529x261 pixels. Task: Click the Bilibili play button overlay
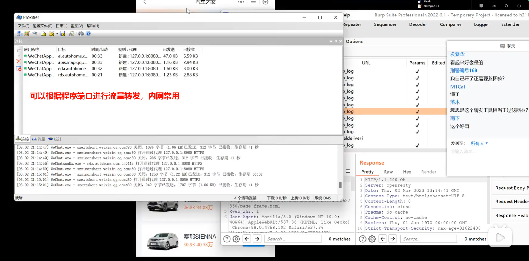(500, 238)
